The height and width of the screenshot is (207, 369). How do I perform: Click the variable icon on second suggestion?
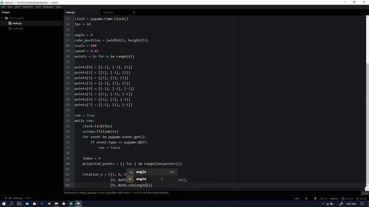[130, 179]
